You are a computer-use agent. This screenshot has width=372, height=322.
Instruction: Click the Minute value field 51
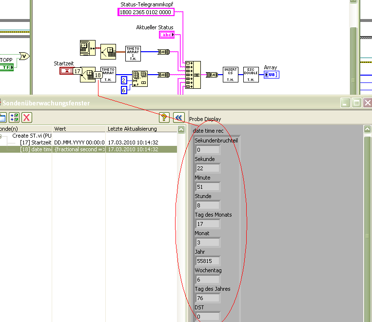click(x=207, y=187)
